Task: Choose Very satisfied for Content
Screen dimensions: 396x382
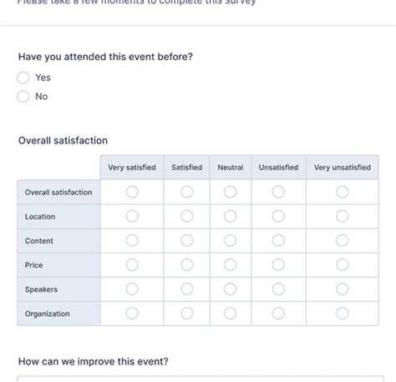Action: pyautogui.click(x=132, y=240)
